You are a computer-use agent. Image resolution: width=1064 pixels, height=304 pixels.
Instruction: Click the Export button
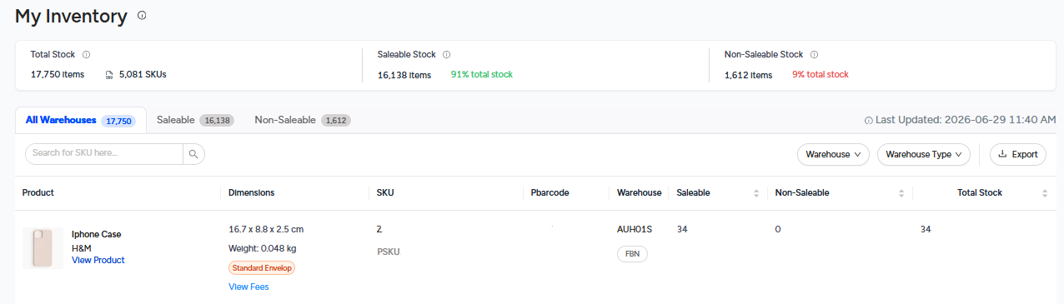[1017, 154]
